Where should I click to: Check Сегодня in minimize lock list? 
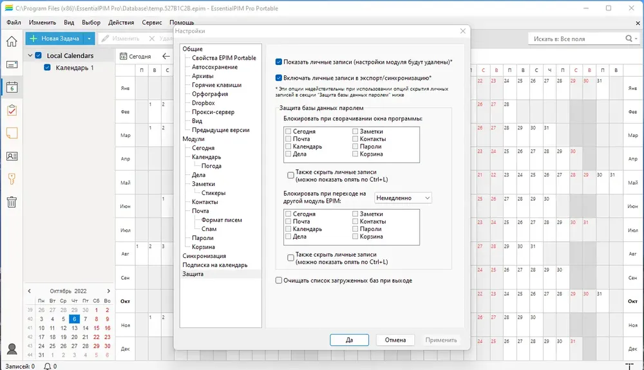point(289,131)
